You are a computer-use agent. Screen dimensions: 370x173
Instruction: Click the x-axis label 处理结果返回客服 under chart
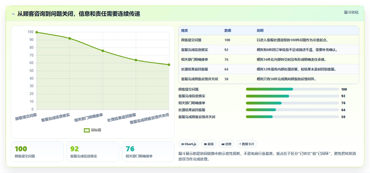pos(122,118)
